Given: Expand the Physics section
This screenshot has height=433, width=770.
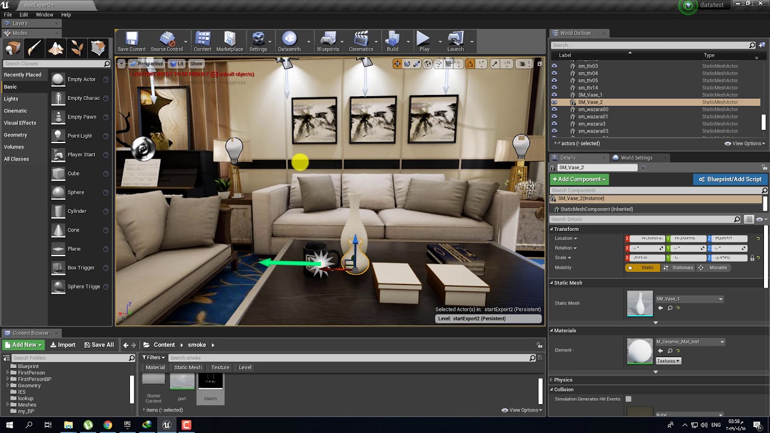Looking at the screenshot, I should click(x=551, y=380).
